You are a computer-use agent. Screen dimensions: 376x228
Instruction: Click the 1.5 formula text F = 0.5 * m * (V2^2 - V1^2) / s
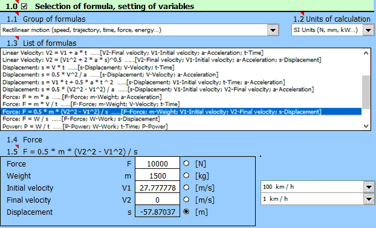coord(80,151)
